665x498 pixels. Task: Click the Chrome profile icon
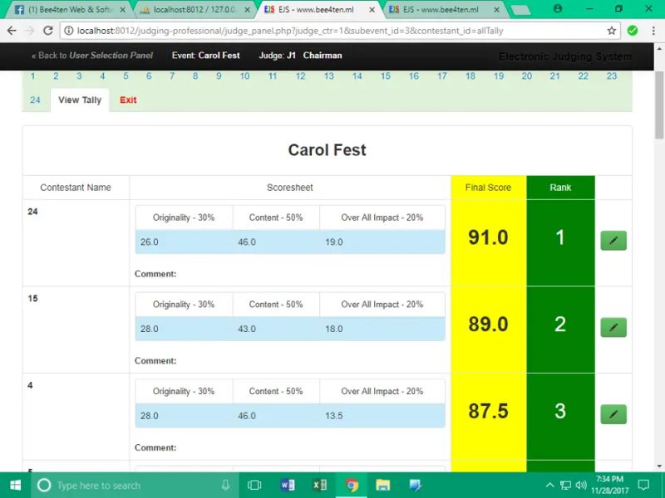coord(558,8)
